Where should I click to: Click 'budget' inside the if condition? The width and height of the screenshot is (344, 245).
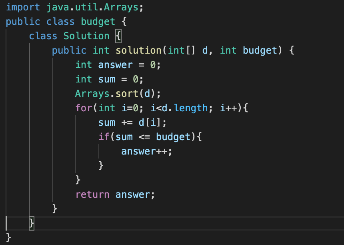(x=173, y=137)
